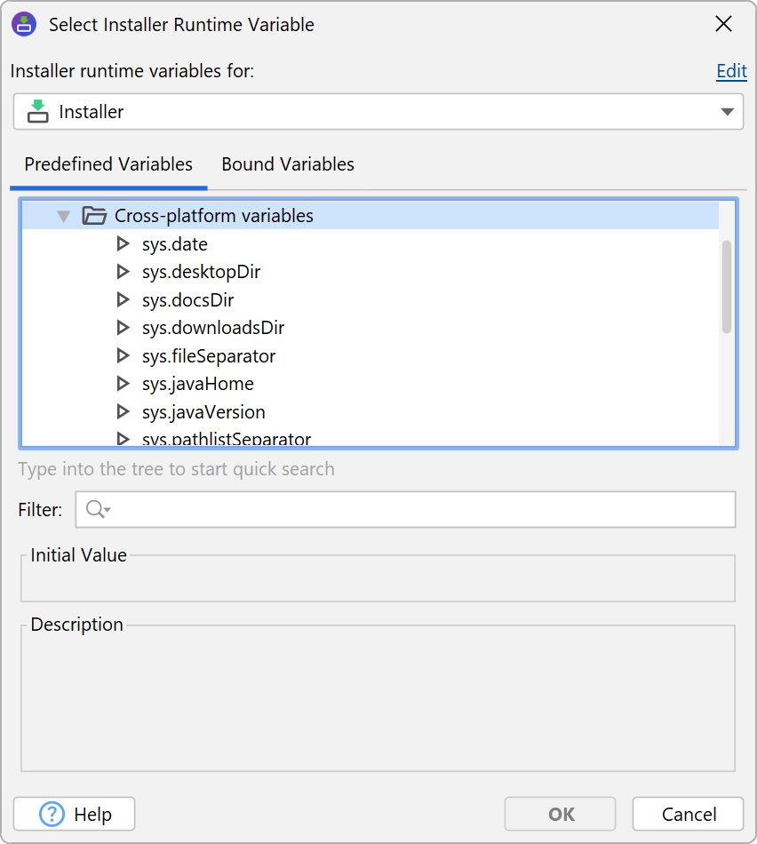Click the Installer icon in the dropdown
The image size is (757, 844).
37,112
